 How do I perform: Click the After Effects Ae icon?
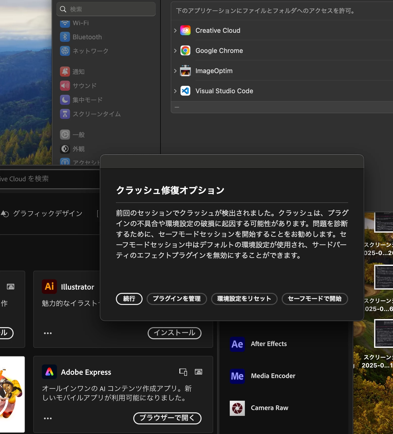[x=237, y=344]
